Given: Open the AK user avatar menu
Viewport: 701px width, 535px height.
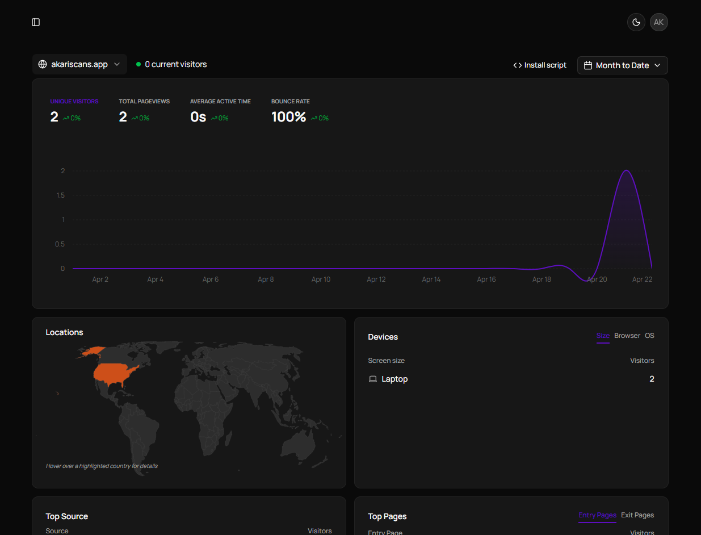Looking at the screenshot, I should click(659, 22).
